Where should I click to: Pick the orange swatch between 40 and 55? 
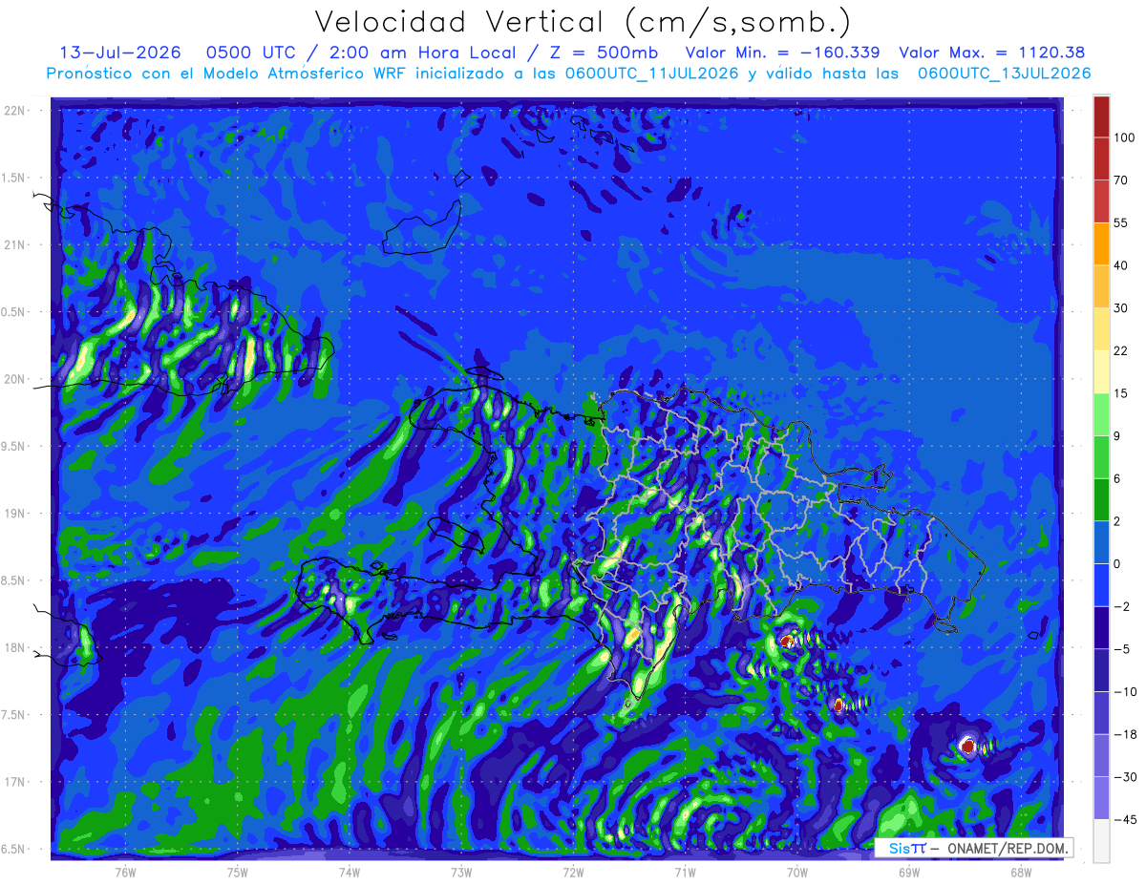1102,243
